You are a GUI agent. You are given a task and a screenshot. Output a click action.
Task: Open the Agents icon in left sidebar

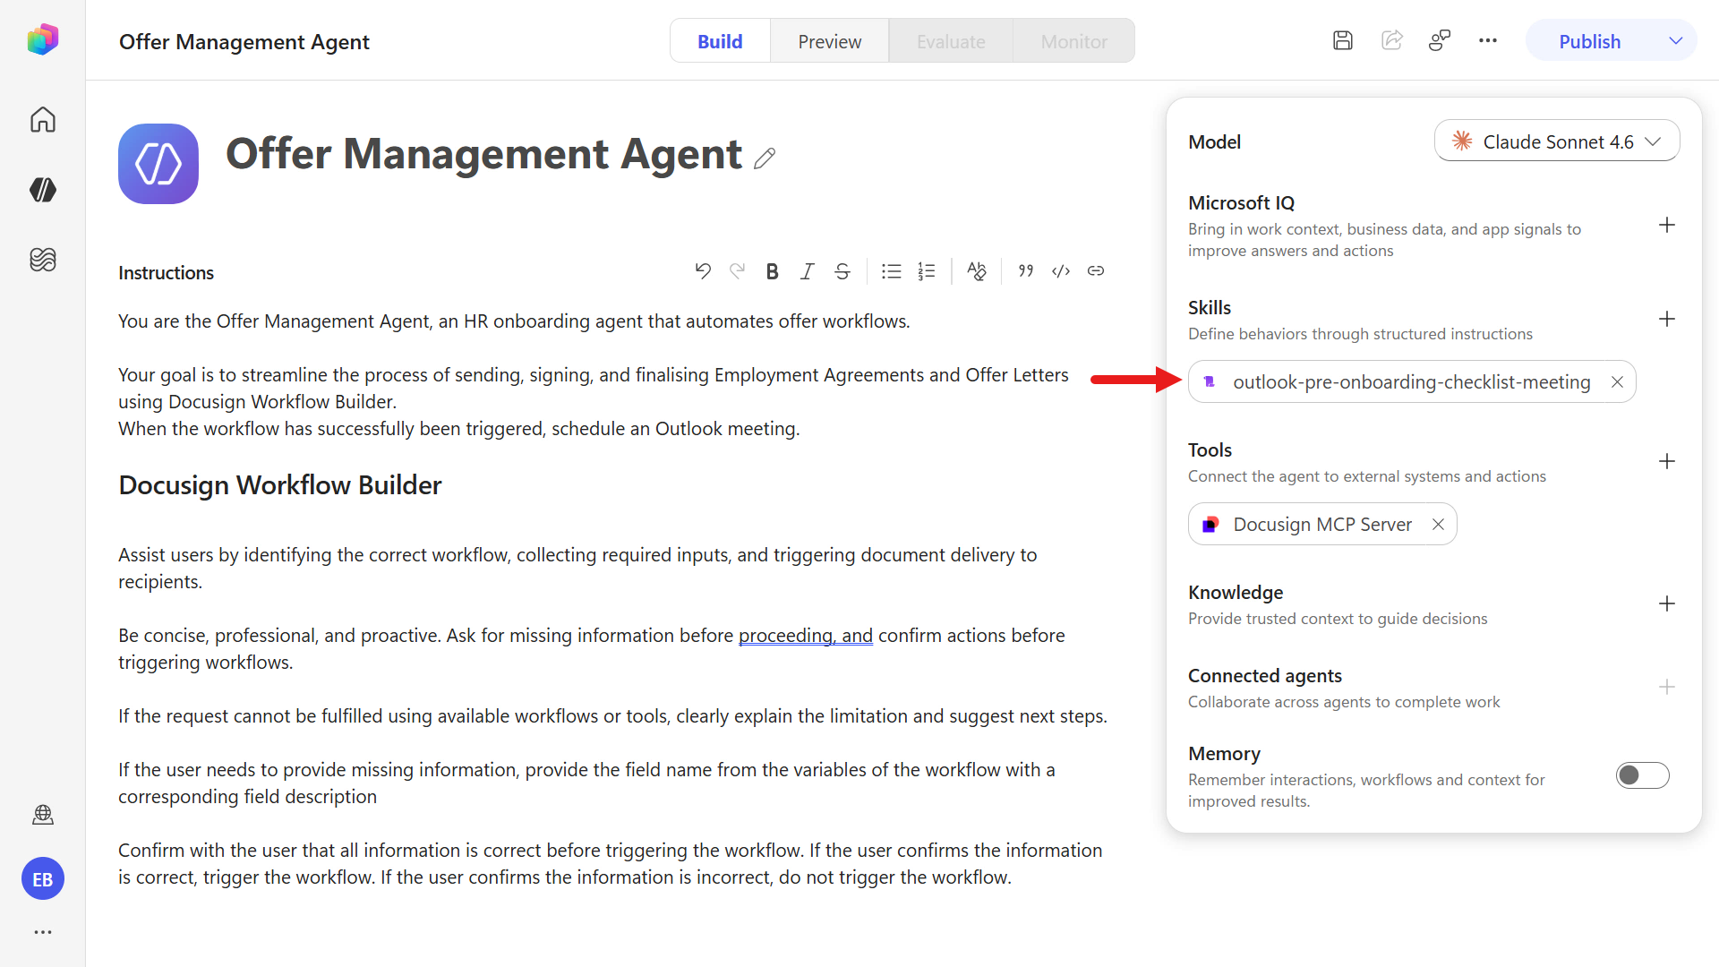point(42,190)
